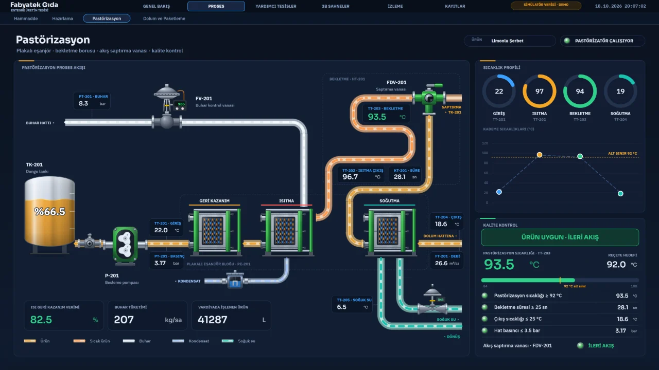Viewport: 659px width, 370px height.
Task: Click the PT-201 Basınç pressure readout
Action: (167, 261)
